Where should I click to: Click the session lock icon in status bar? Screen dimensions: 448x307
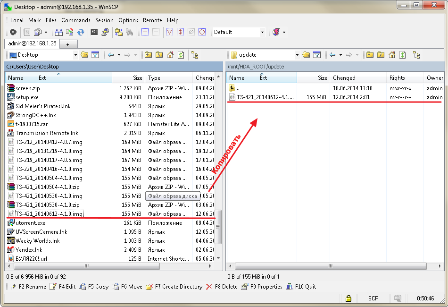348,298
